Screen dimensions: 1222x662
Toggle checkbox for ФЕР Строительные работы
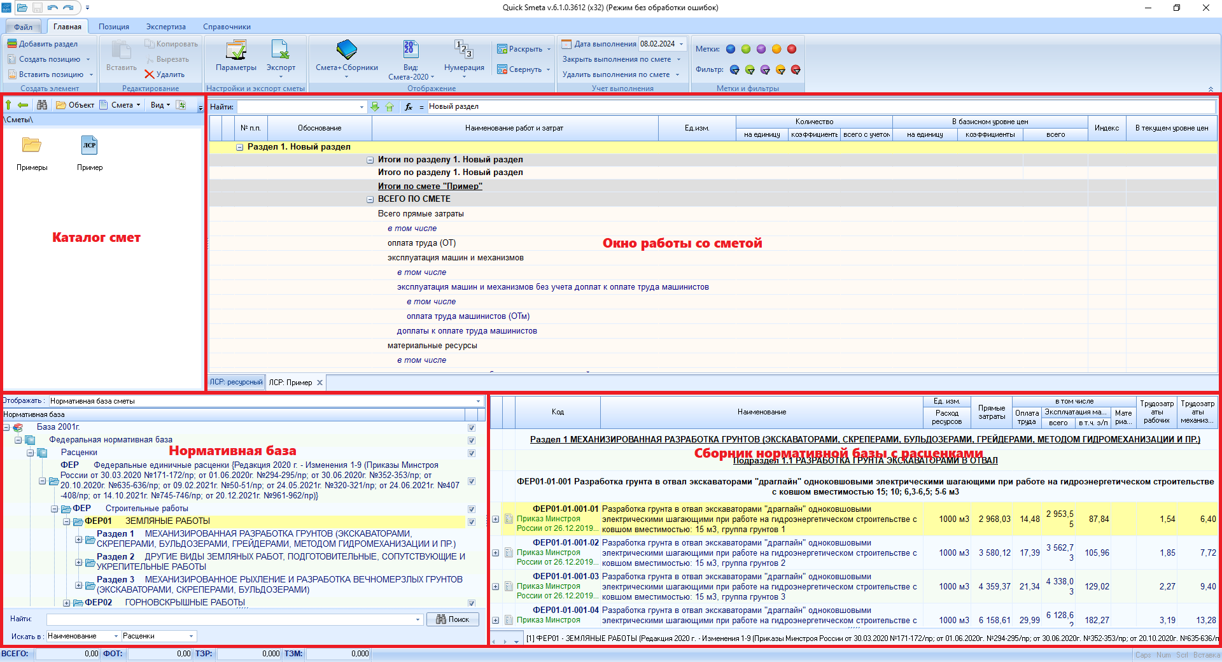coord(472,509)
